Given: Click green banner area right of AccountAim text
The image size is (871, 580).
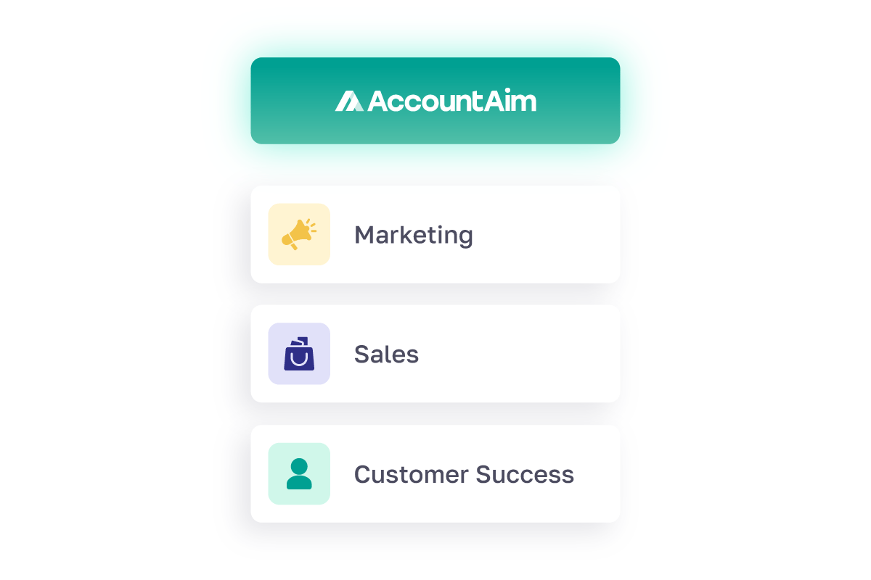Looking at the screenshot, I should click(578, 101).
